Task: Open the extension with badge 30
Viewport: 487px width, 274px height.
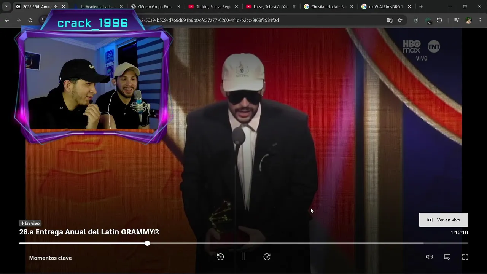Action: [428, 21]
